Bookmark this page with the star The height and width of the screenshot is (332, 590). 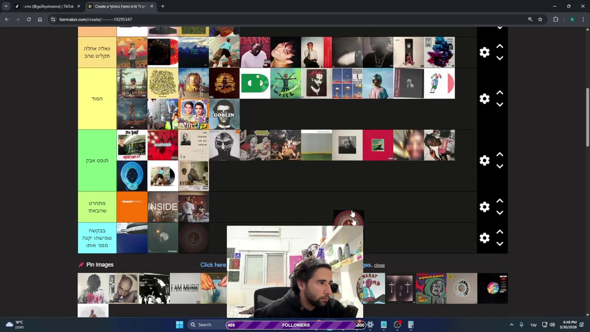(540, 19)
